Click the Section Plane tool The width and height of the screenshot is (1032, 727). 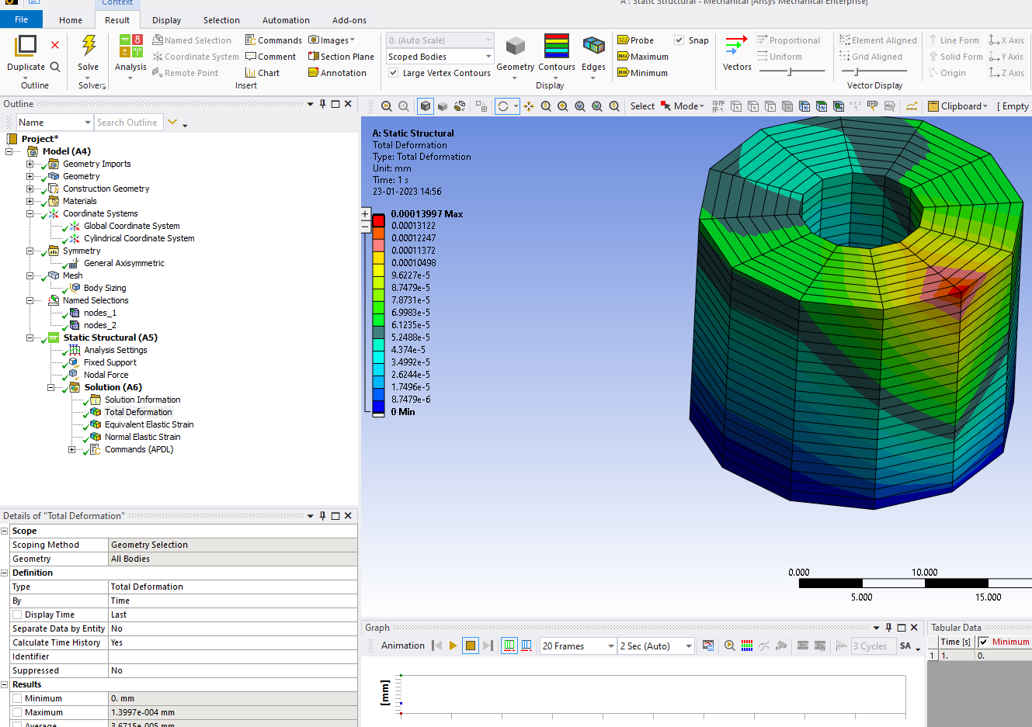pyautogui.click(x=341, y=57)
